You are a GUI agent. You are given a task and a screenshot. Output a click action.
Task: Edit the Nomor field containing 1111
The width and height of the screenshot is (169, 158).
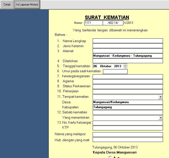click(x=94, y=23)
